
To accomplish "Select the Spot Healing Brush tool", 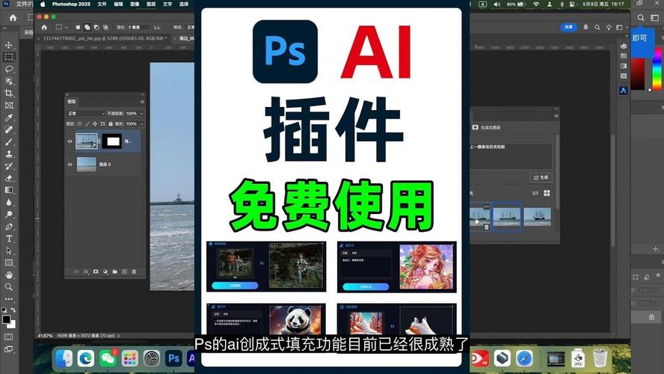I will pos(8,129).
